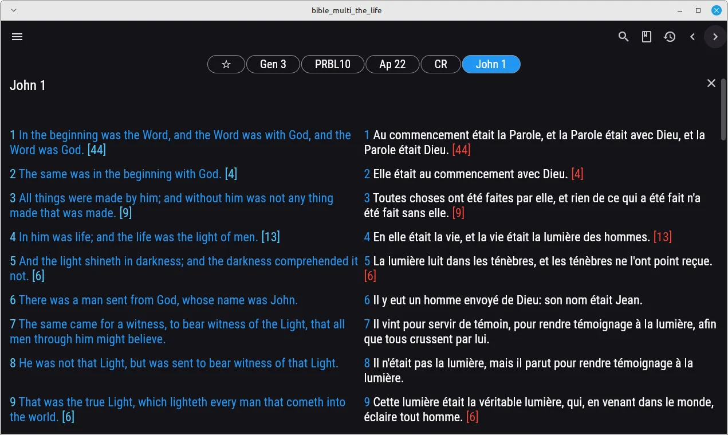Switch to the Ap 22 tab
Image resolution: width=728 pixels, height=435 pixels.
coord(392,64)
